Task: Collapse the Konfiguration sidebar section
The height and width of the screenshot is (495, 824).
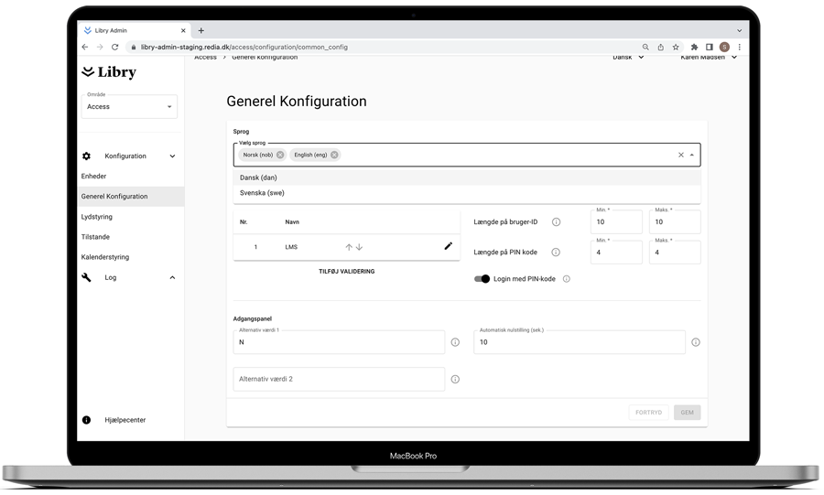Action: click(x=172, y=156)
